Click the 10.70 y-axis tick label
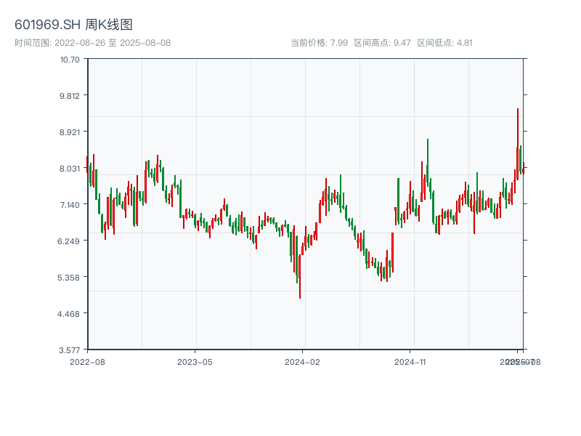Viewport: 581px width, 436px height. (70, 60)
